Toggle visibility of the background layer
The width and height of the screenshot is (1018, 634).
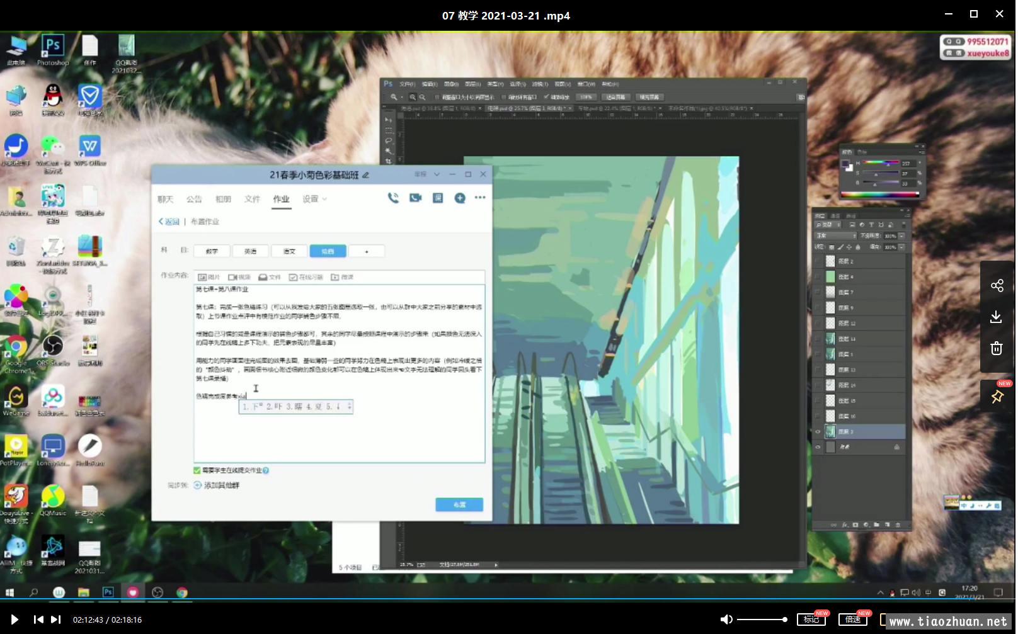[818, 447]
